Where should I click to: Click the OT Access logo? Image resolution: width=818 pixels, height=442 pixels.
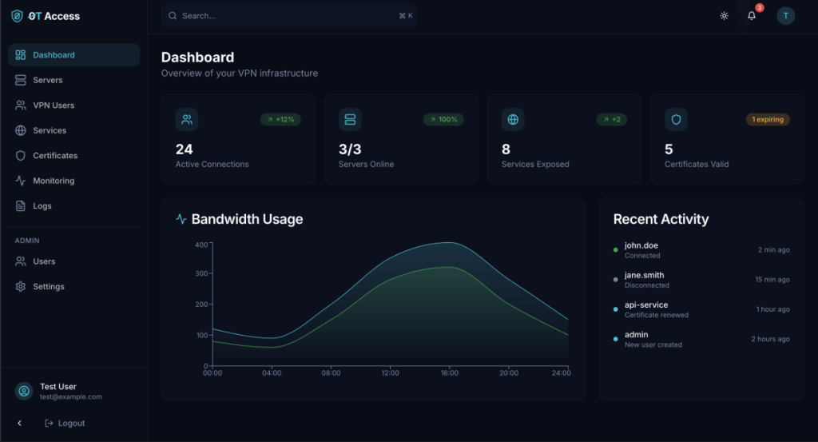click(46, 16)
